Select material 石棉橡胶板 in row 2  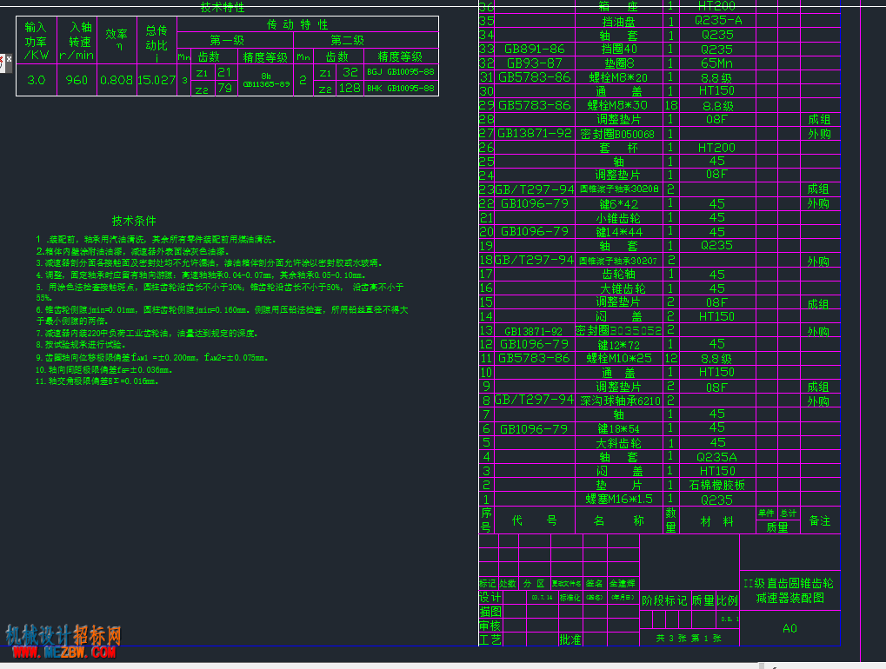[717, 485]
